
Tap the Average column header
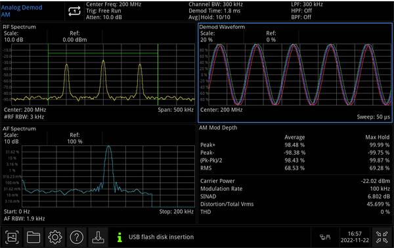294,137
